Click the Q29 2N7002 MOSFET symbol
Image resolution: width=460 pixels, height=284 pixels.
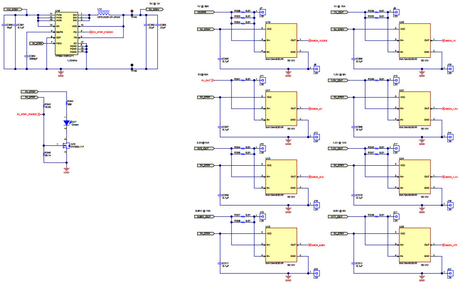(66, 145)
